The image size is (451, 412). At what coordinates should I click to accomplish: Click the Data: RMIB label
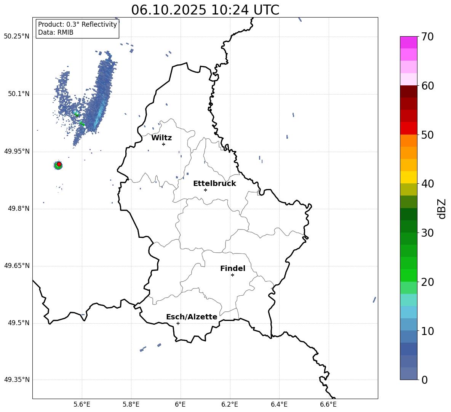tap(56, 32)
